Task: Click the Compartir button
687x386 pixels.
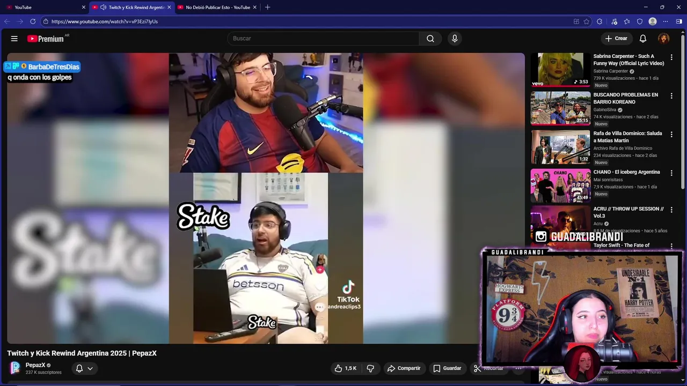Action: pos(404,368)
